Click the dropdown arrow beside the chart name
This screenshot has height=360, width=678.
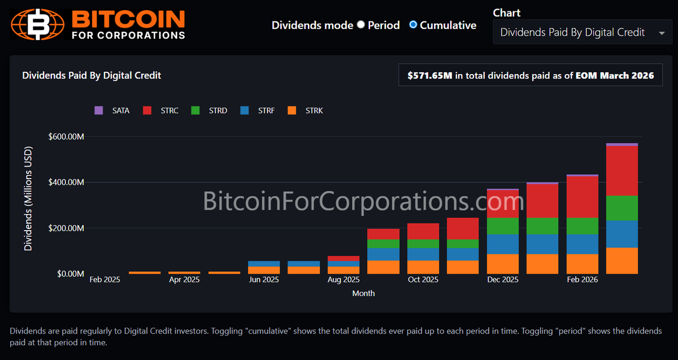click(x=661, y=32)
